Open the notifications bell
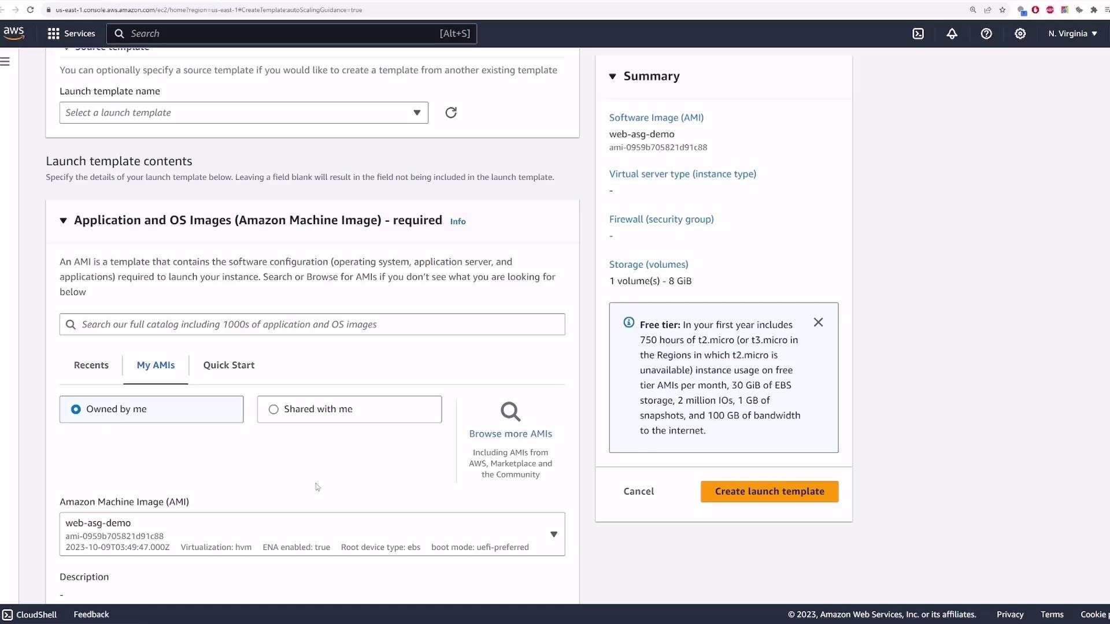1110x624 pixels. 952,34
